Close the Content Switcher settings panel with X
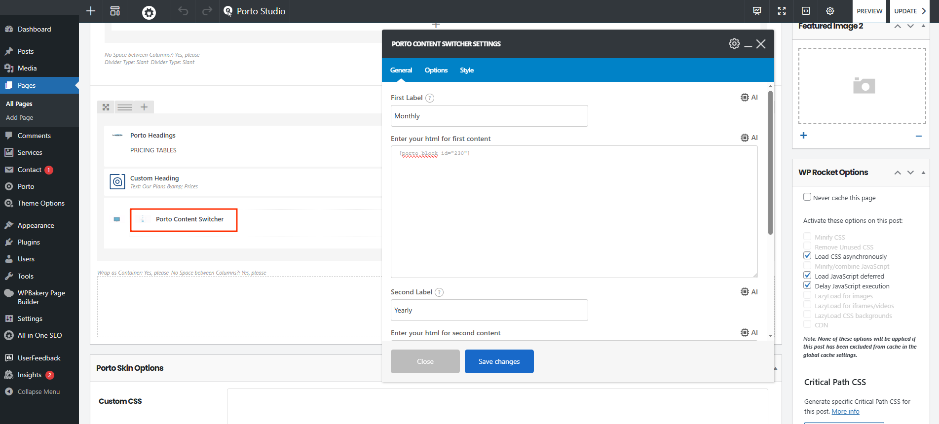 tap(761, 44)
